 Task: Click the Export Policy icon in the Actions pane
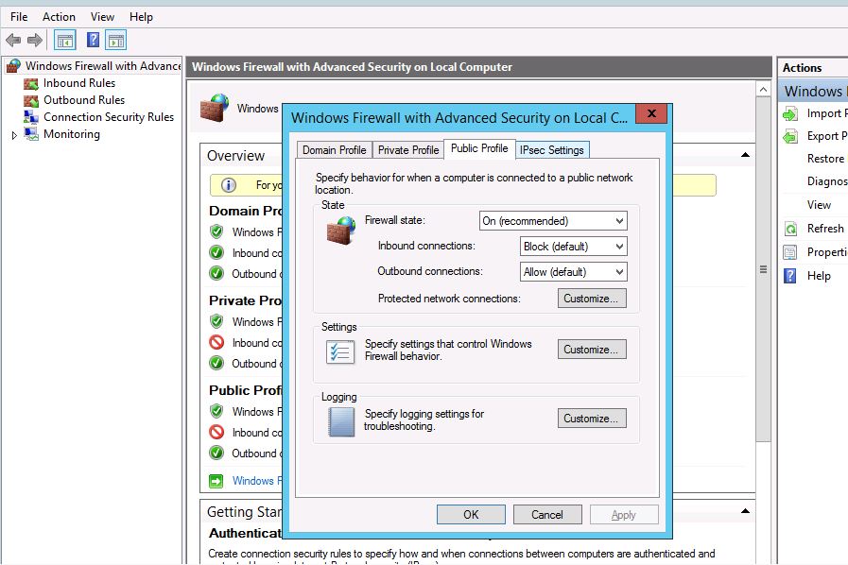tap(790, 136)
